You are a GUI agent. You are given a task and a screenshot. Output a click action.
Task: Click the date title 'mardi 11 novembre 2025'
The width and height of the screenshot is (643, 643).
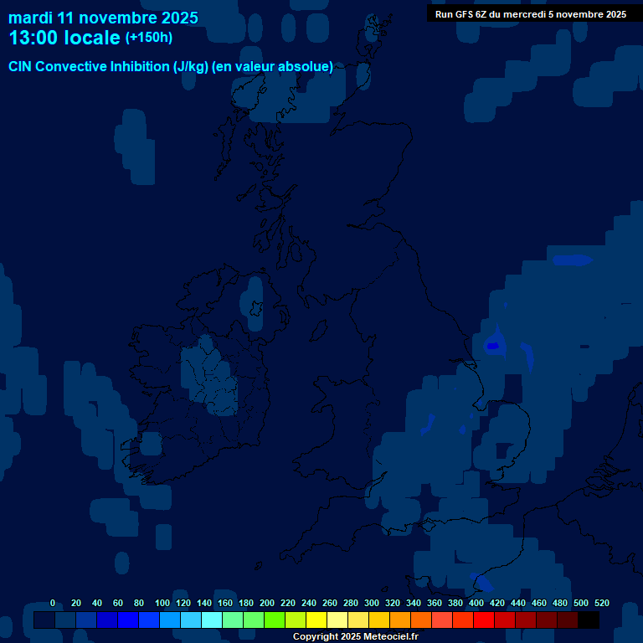(x=103, y=18)
